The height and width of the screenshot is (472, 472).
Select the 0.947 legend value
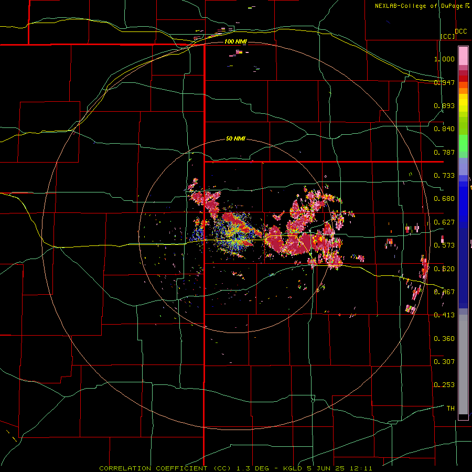[x=444, y=82]
